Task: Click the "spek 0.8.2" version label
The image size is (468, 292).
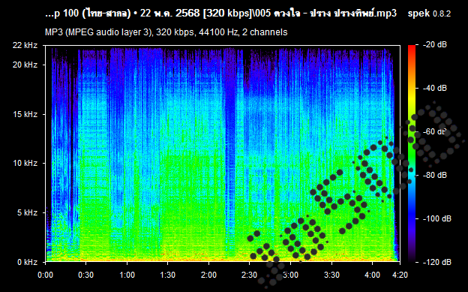Action: pyautogui.click(x=429, y=14)
